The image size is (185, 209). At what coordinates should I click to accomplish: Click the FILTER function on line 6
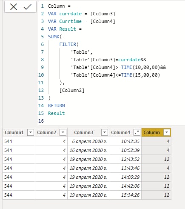click(x=68, y=44)
